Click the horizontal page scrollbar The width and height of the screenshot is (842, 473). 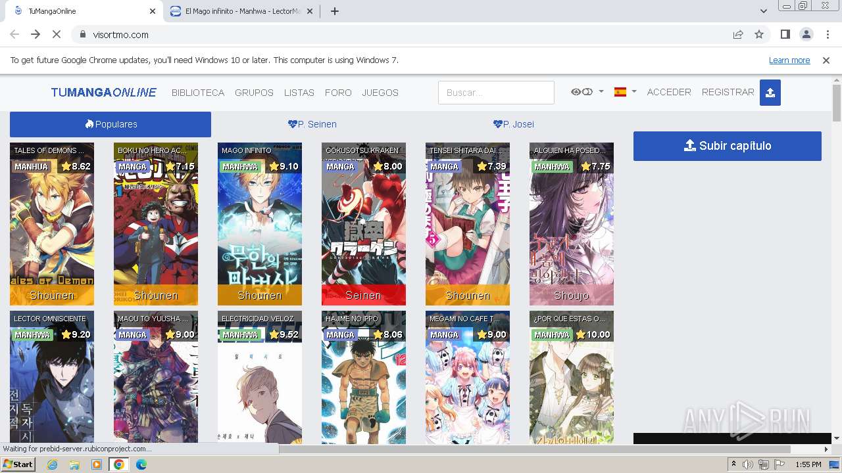[535, 449]
